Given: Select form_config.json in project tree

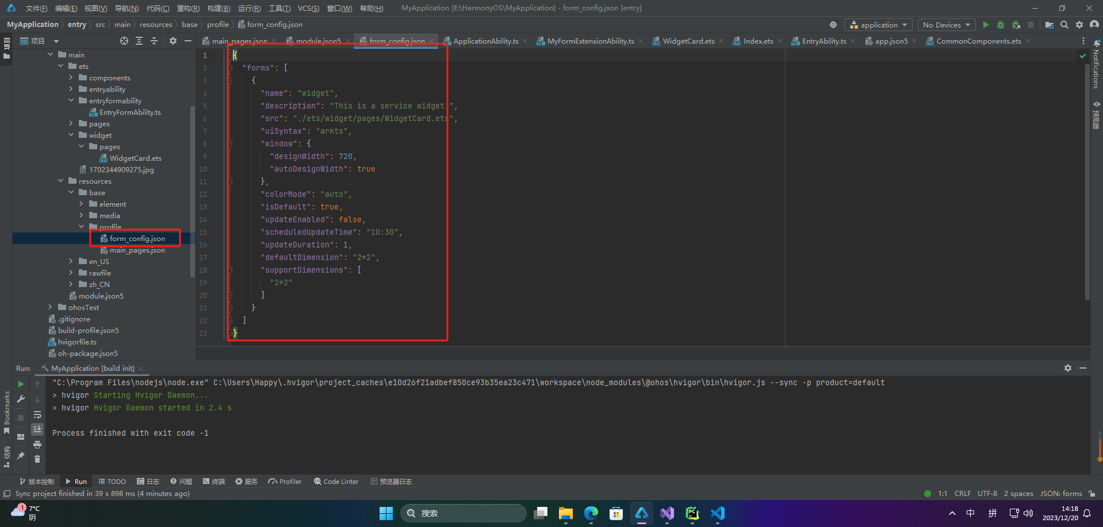Looking at the screenshot, I should click(137, 238).
